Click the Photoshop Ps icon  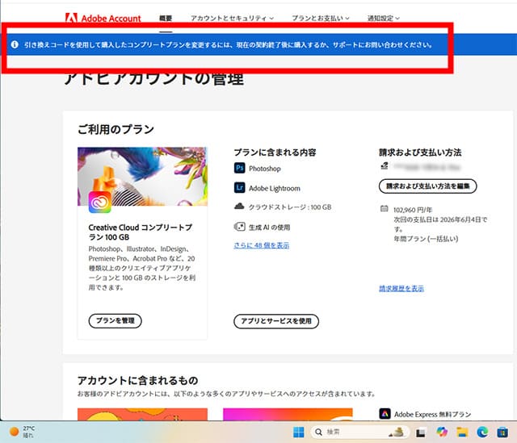point(239,168)
